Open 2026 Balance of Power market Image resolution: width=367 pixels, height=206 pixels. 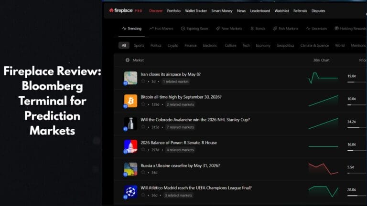(179, 143)
